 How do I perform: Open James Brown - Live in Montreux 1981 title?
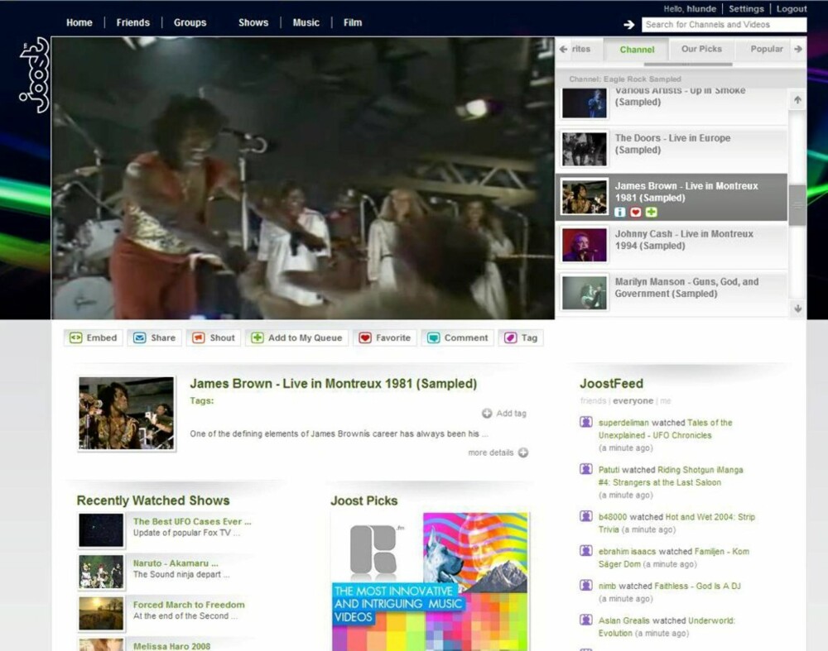(x=333, y=384)
